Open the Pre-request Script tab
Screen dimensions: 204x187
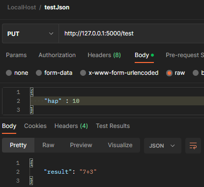click(185, 55)
